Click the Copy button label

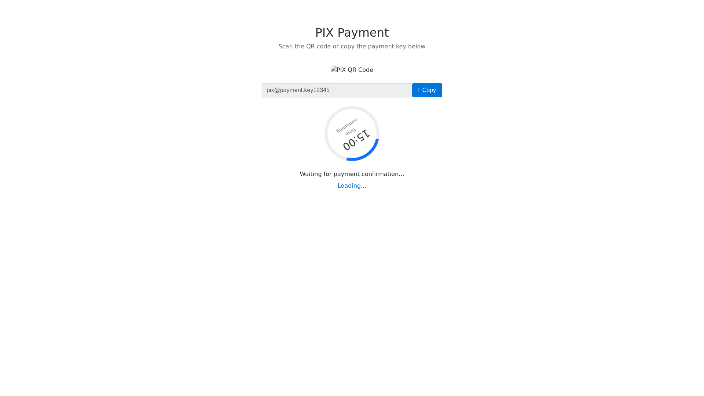click(x=429, y=90)
